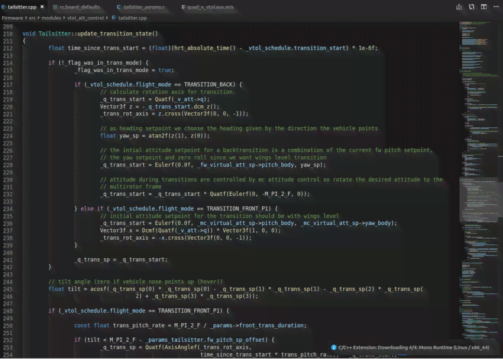Click line number 234 in the gutter
This screenshot has height=359, width=503.
point(8,209)
